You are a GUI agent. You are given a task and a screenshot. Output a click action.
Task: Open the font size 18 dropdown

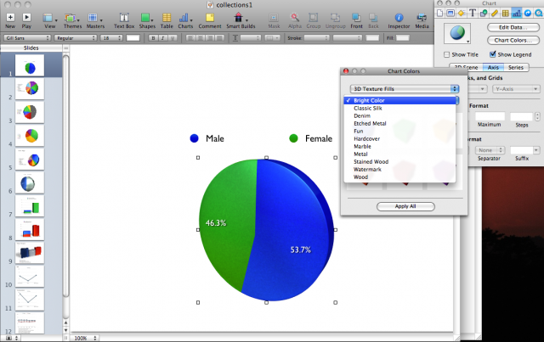111,38
